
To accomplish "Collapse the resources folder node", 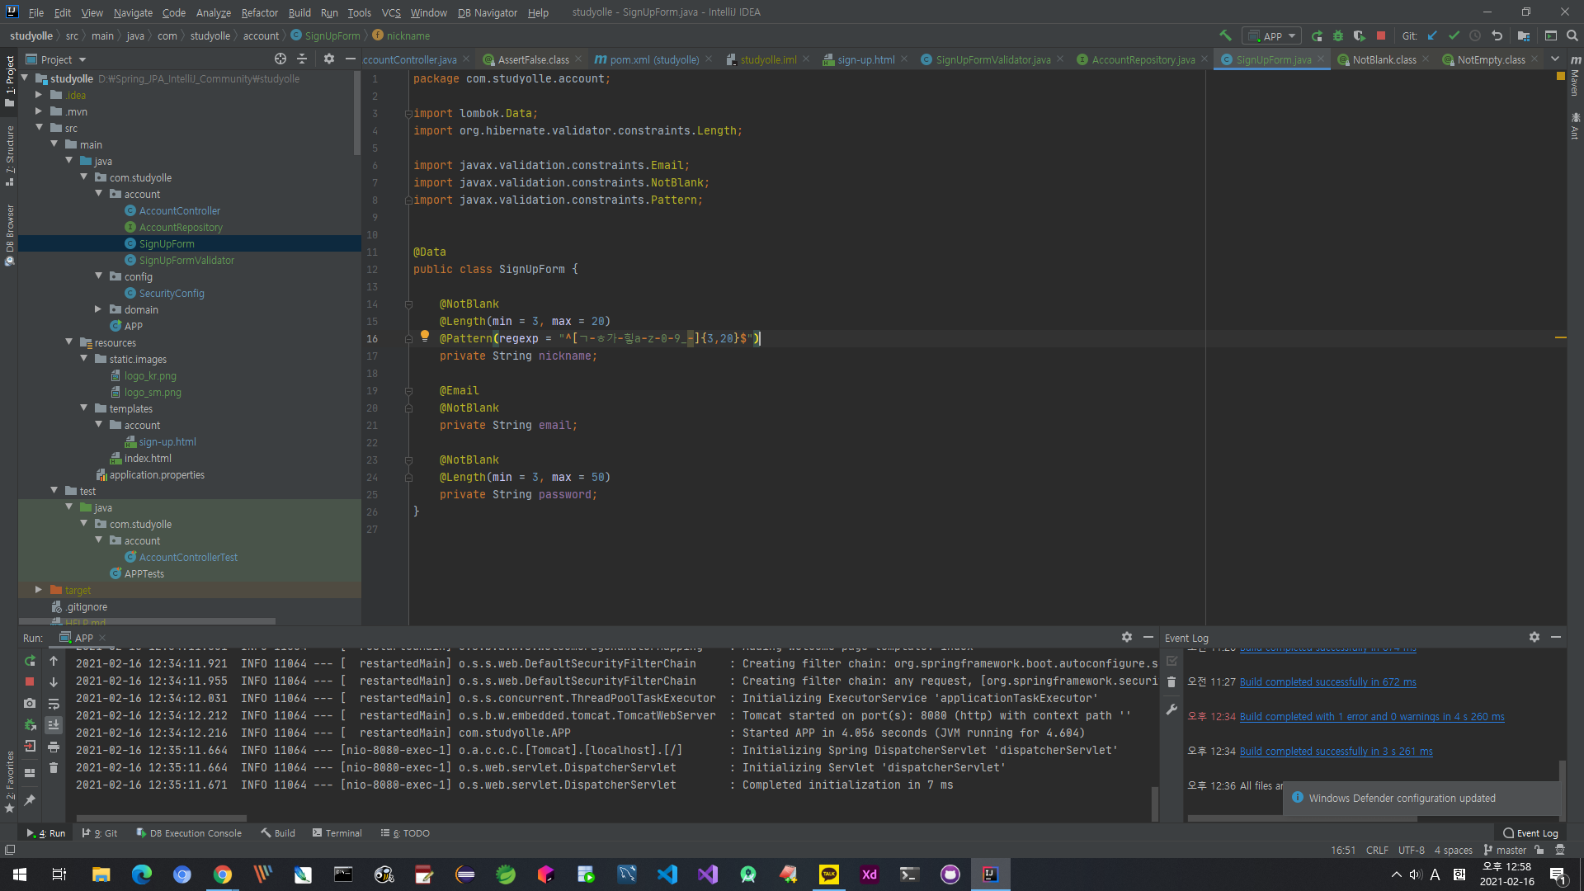I will 69,342.
